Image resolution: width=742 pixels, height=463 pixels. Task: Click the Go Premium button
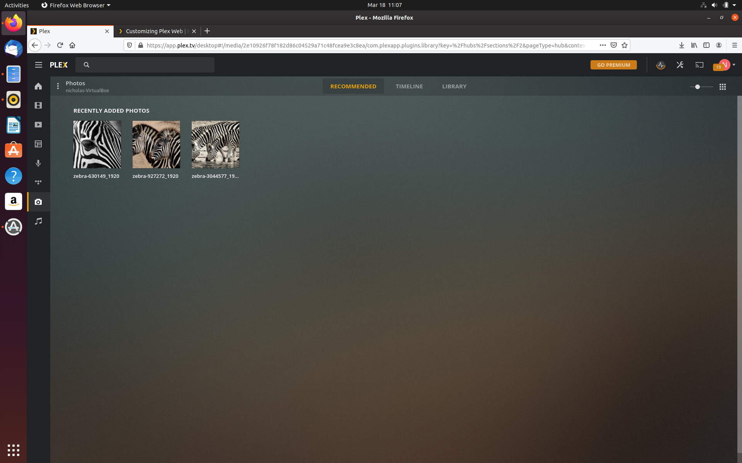pyautogui.click(x=613, y=65)
